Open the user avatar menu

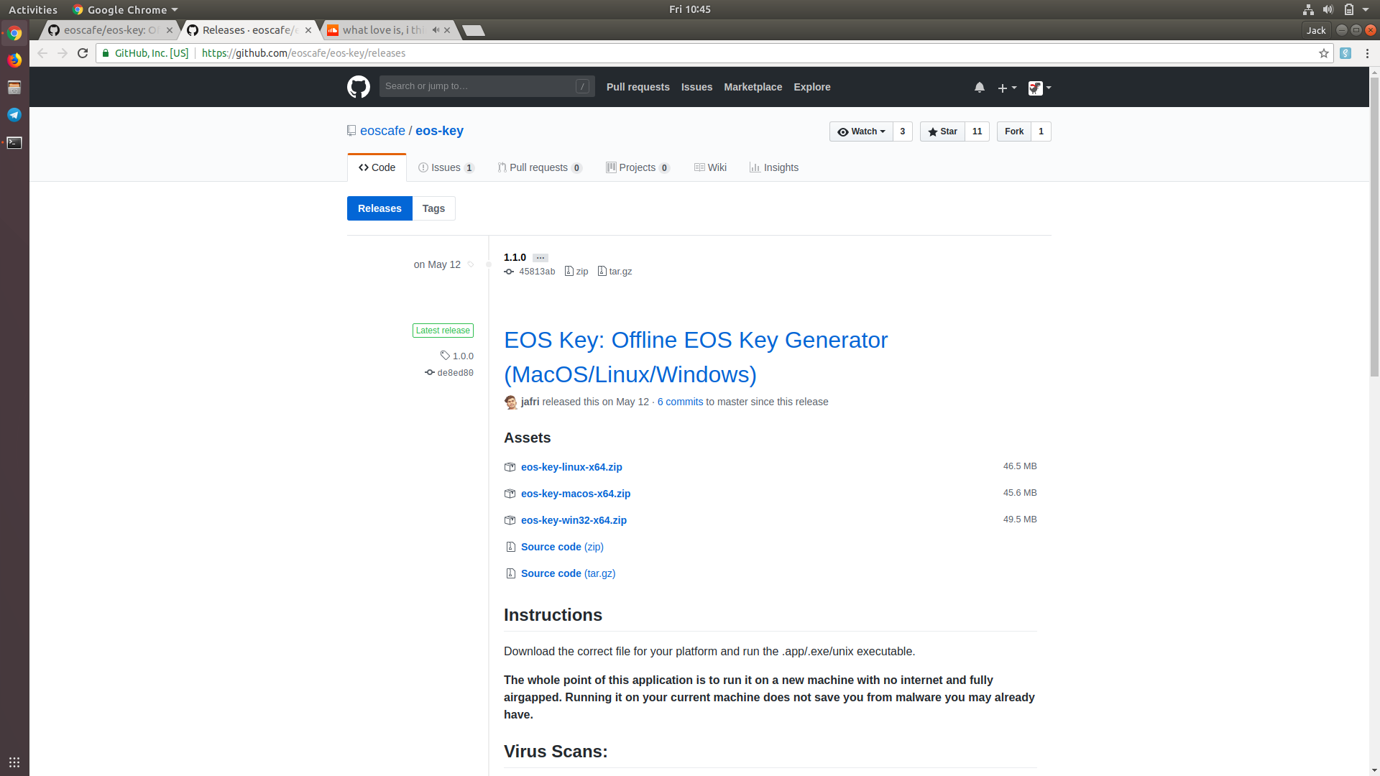click(x=1039, y=88)
